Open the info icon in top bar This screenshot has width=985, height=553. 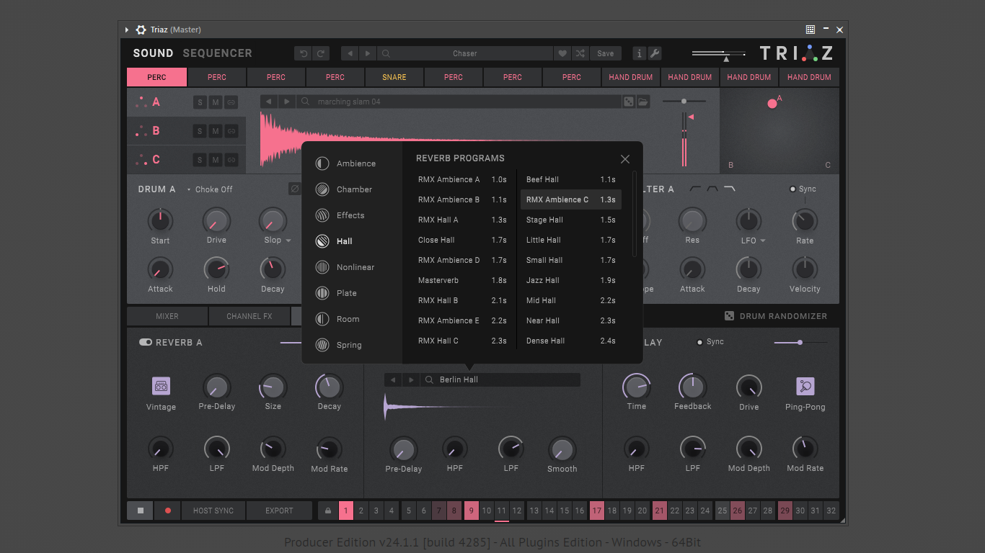point(640,53)
